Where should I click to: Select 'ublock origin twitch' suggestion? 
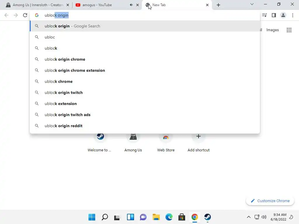click(x=145, y=92)
